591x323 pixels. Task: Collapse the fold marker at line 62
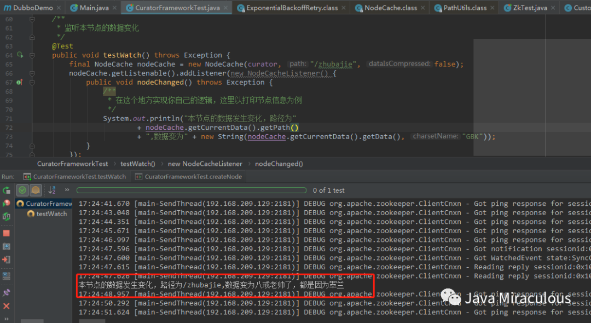click(32, 37)
